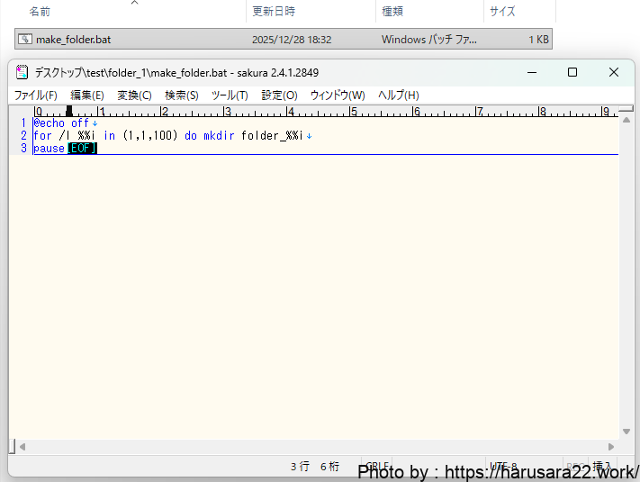Open the 変換(C) menu
640x482 pixels.
point(134,95)
